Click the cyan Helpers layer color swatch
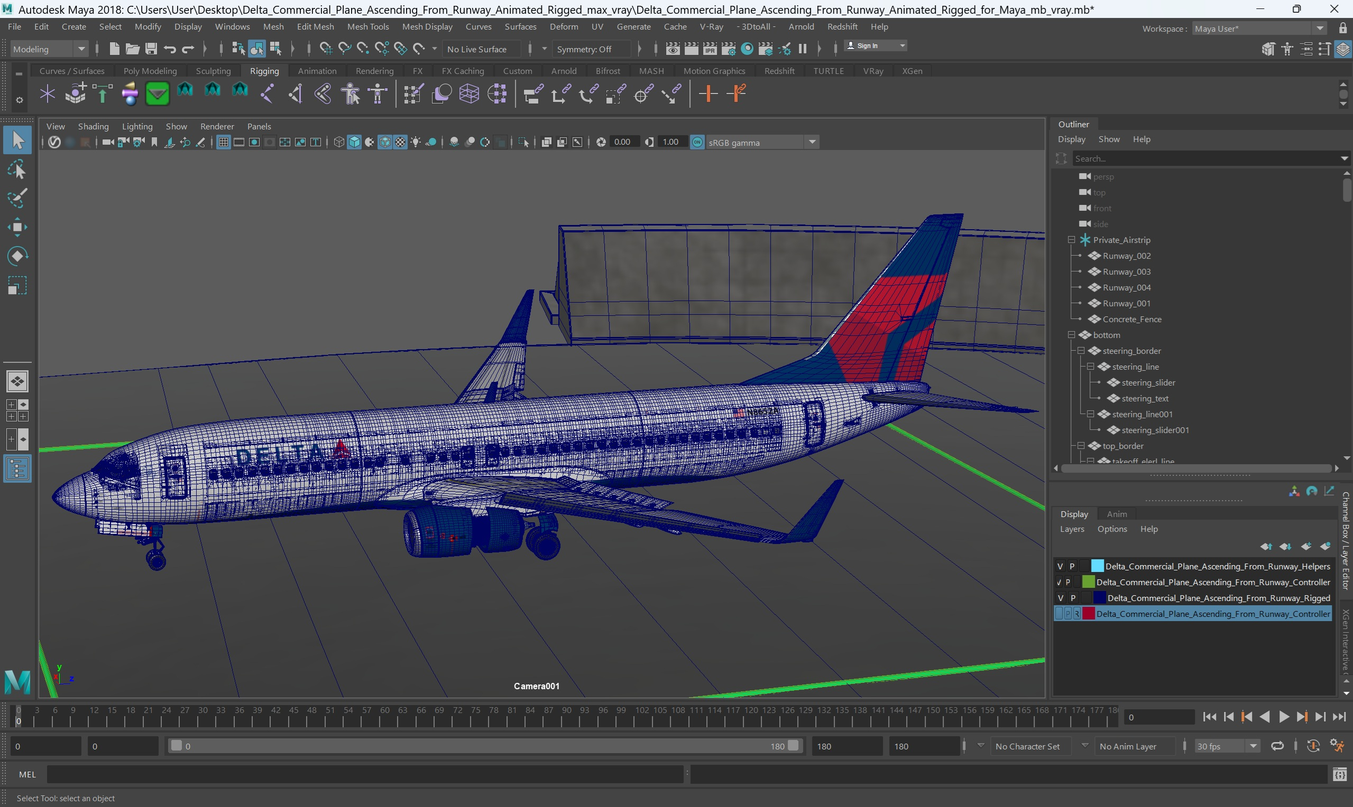Screen dimensions: 1353x807 coord(1097,566)
